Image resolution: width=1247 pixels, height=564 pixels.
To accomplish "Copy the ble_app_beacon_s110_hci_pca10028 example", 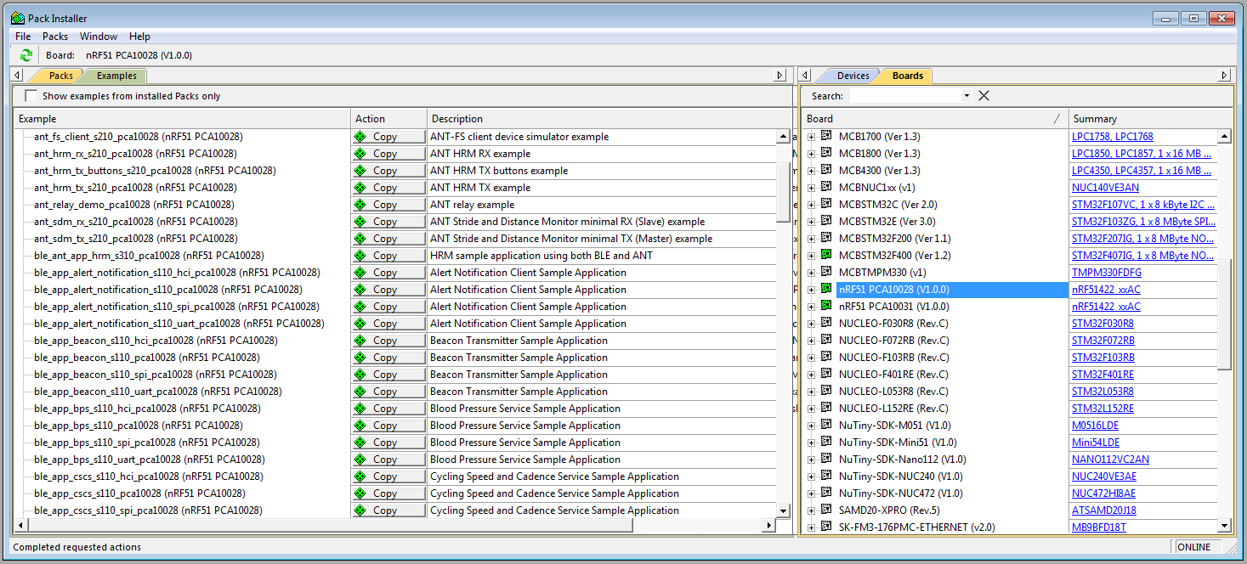I will (x=388, y=341).
